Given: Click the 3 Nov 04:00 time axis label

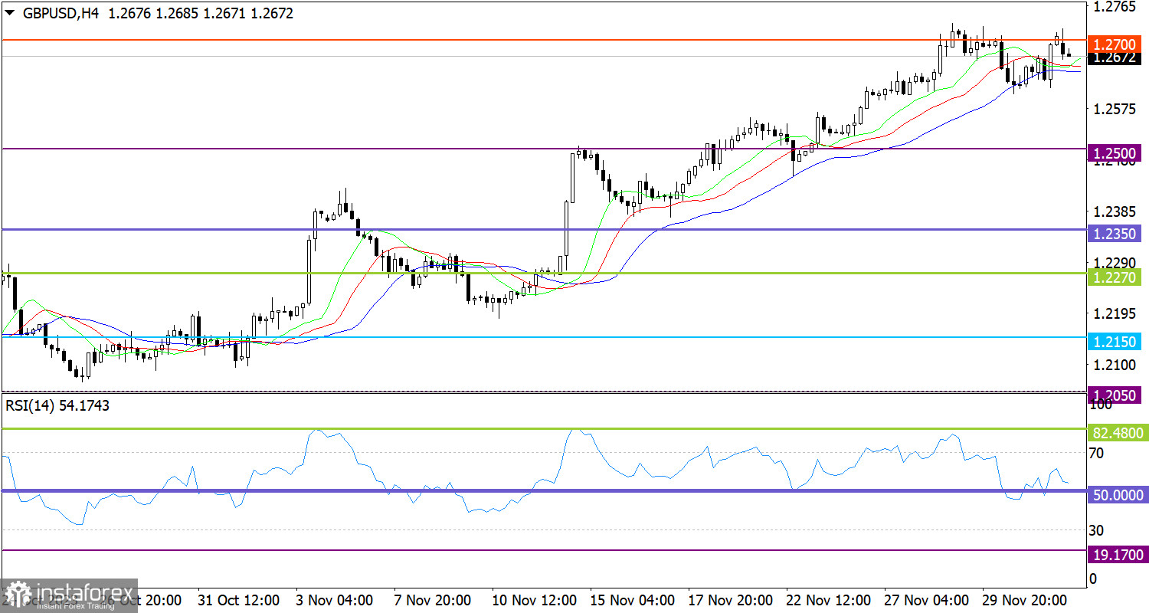Looking at the screenshot, I should click(335, 599).
